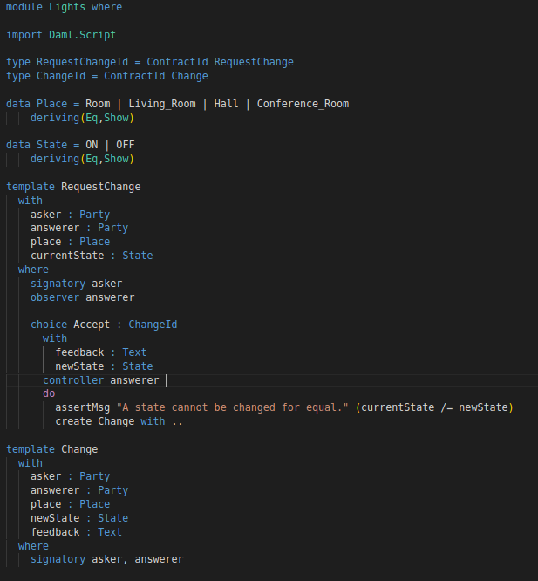The width and height of the screenshot is (538, 581).
Task: Click the 'create Change with ..' statement
Action: point(119,421)
